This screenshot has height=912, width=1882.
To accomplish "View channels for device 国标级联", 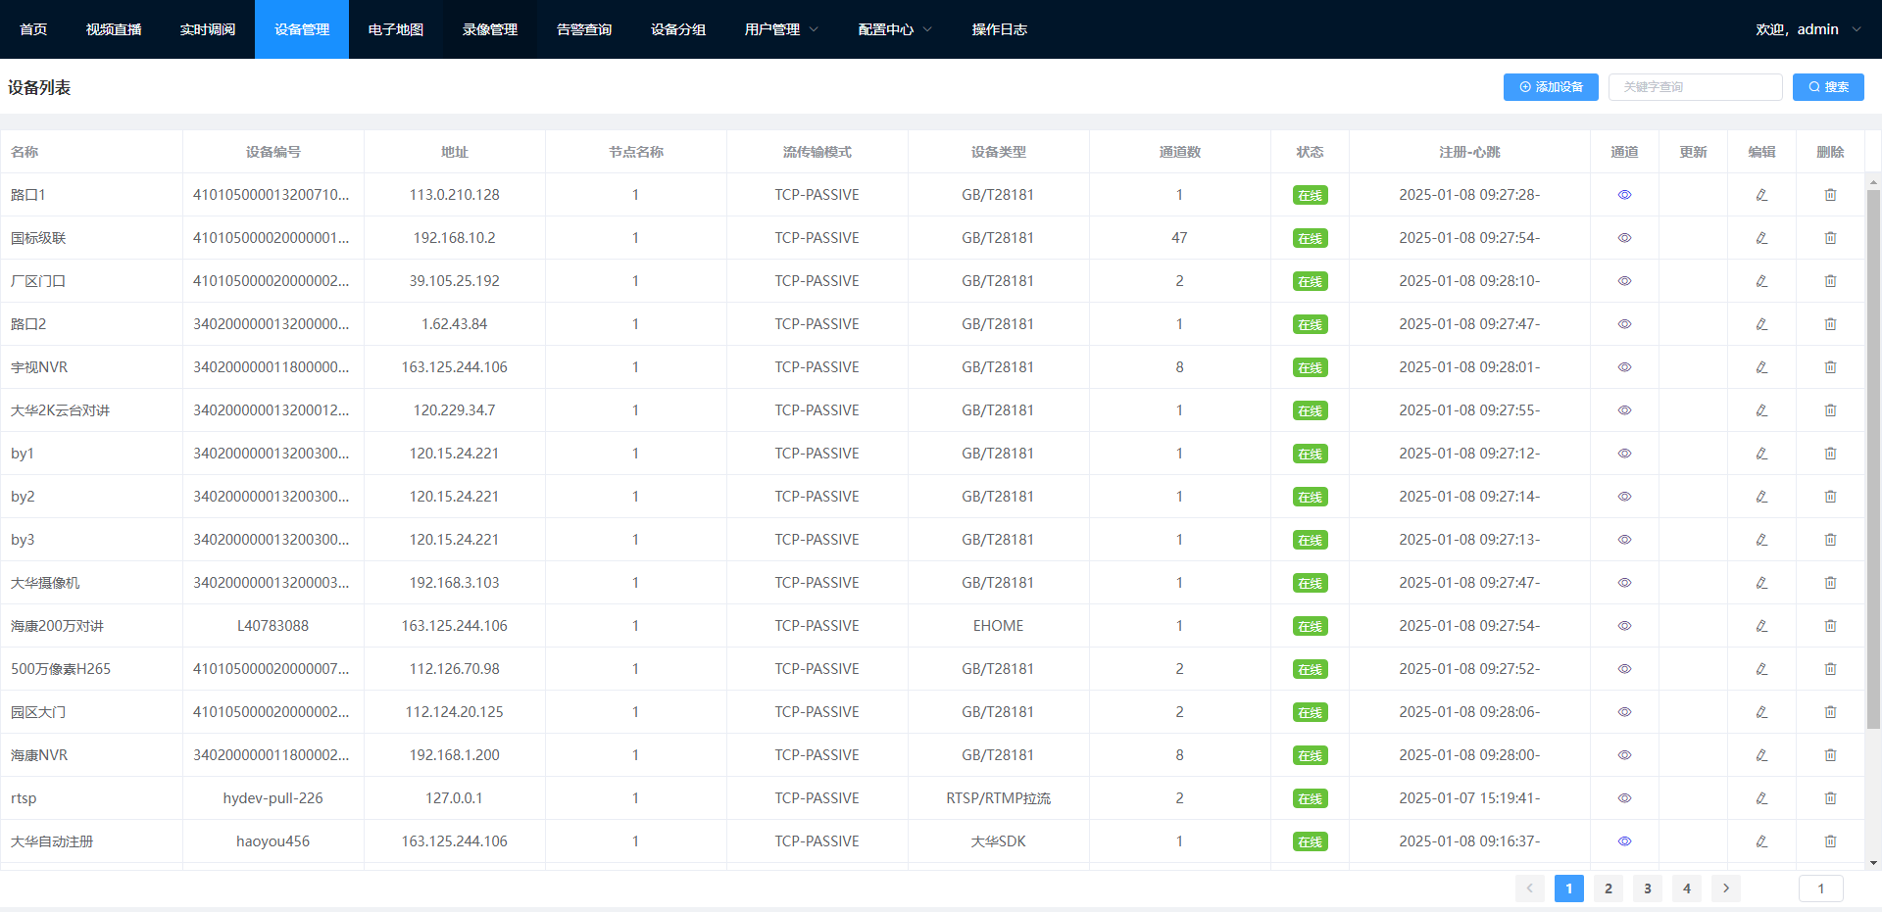I will (1624, 238).
